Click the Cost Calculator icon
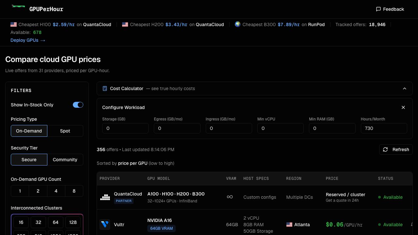This screenshot has height=235, width=418. (105, 88)
